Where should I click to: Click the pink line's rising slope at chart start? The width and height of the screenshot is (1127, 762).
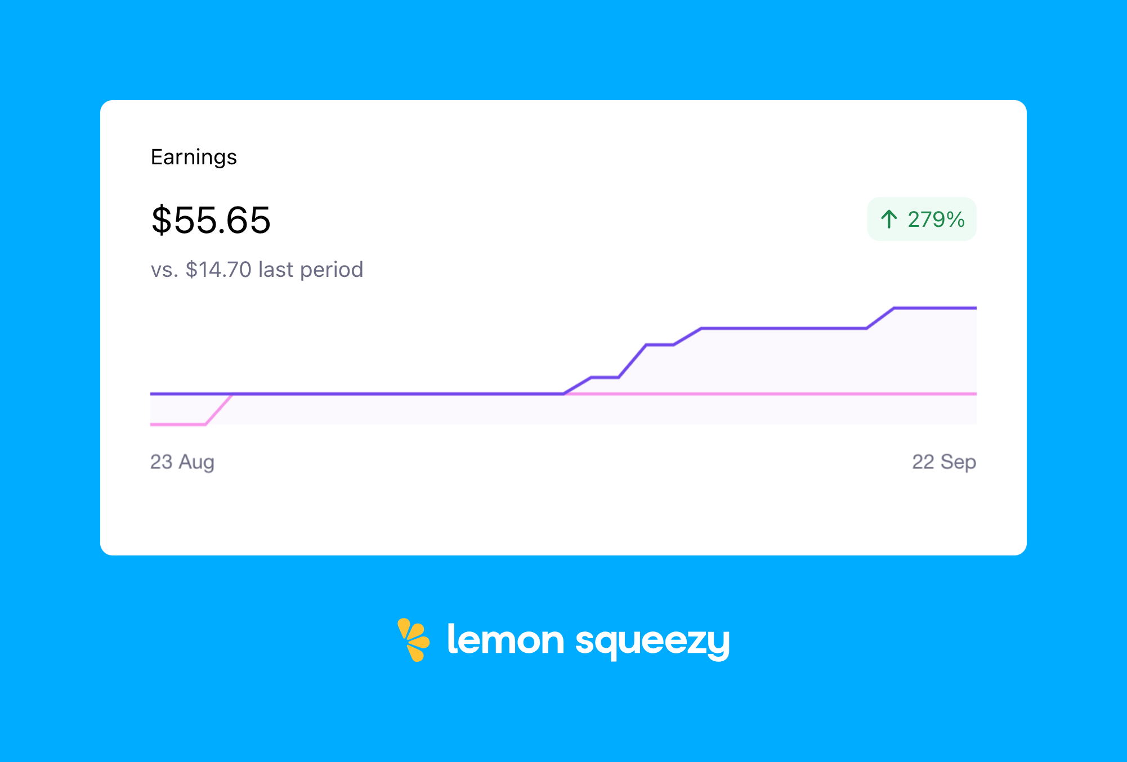click(219, 409)
